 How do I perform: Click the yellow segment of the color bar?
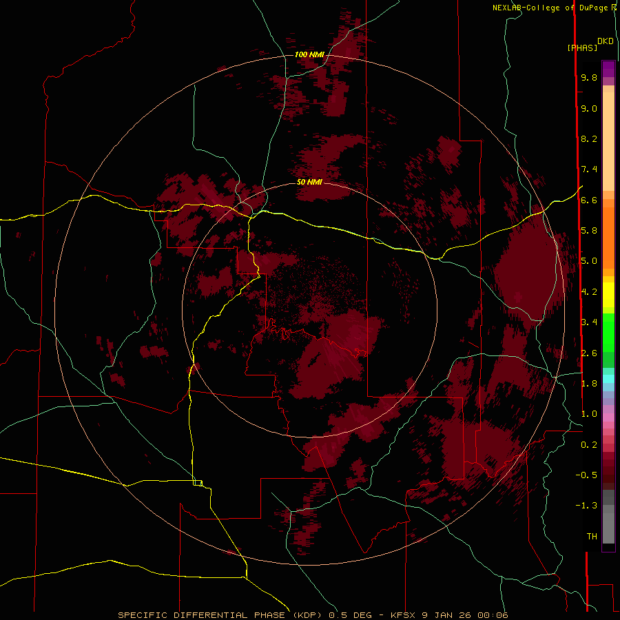[x=608, y=295]
